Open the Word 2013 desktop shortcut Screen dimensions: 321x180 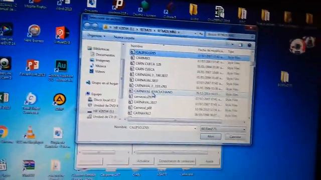[64, 5]
